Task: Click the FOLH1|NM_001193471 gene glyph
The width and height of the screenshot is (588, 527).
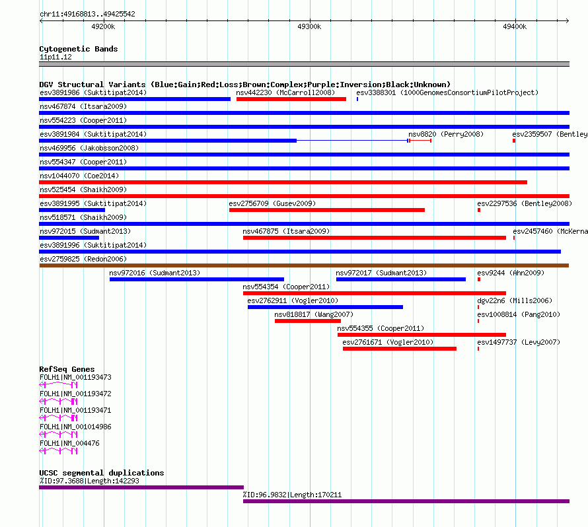Action: point(58,418)
